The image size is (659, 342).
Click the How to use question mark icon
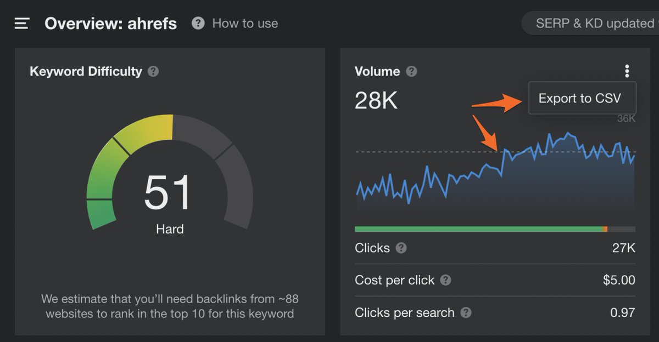click(x=198, y=24)
